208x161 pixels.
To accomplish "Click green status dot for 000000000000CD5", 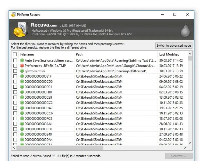I will click(x=22, y=81).
